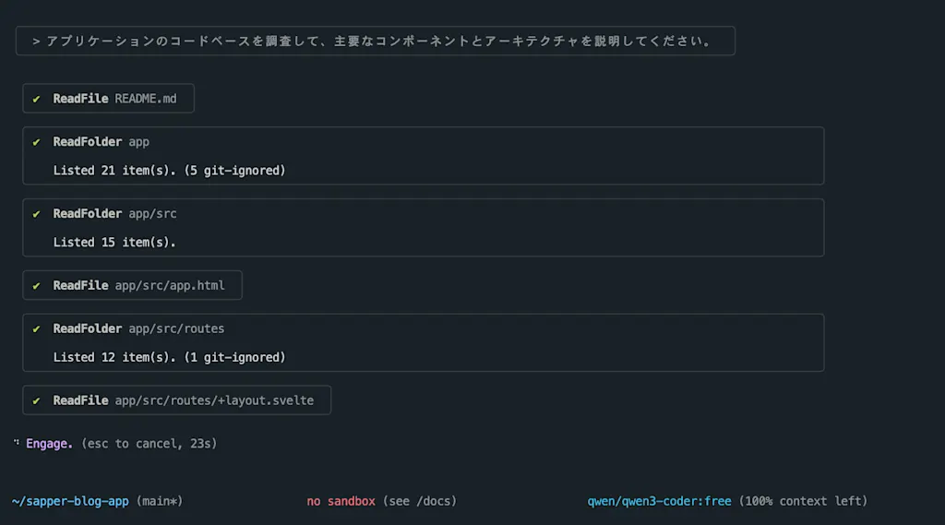Click the 'no sandbox' status text

341,501
